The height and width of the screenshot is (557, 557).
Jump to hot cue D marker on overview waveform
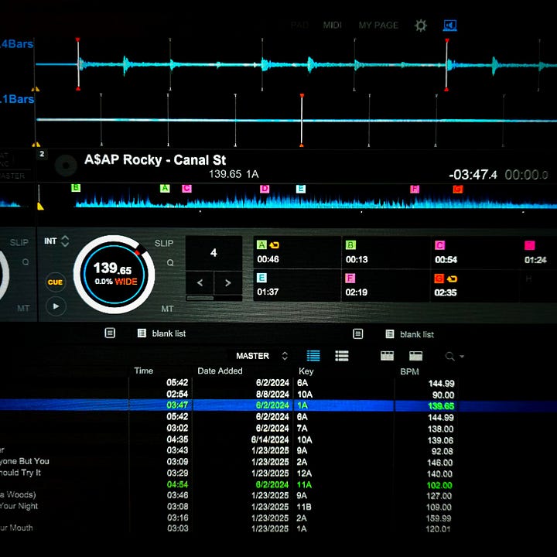265,189
